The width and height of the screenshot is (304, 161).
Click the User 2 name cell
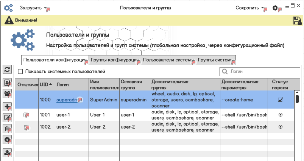(x=104, y=127)
